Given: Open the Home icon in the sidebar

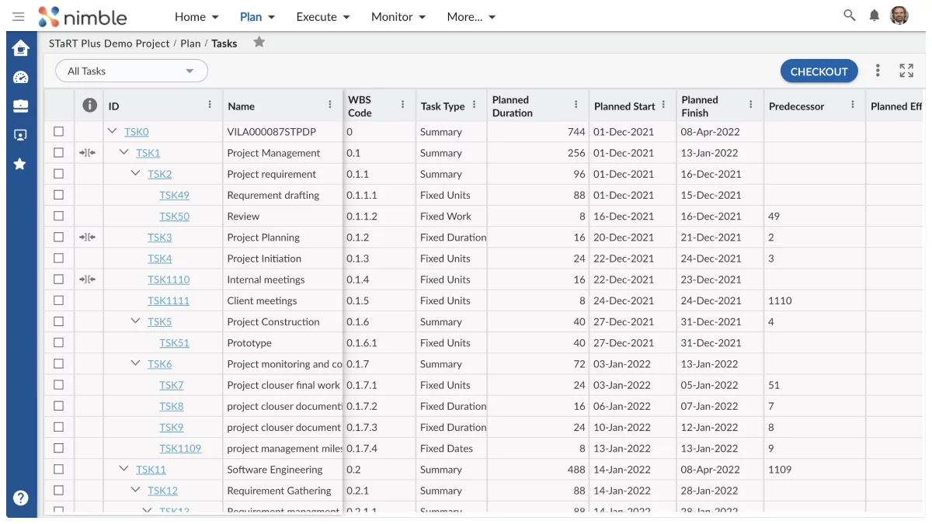Looking at the screenshot, I should (20, 48).
